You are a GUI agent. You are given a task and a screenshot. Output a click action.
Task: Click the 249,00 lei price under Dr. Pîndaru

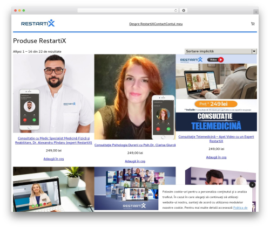point(53,150)
